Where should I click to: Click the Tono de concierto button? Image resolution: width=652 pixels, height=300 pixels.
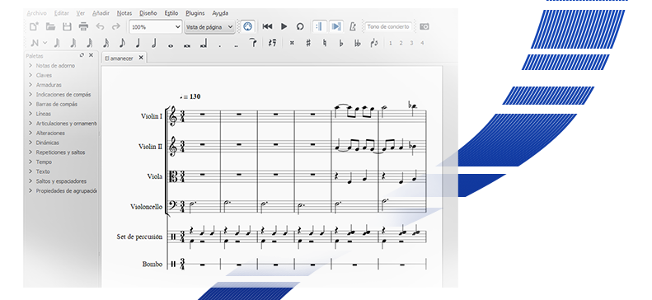click(388, 26)
